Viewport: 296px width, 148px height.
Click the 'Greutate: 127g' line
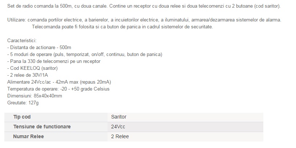23,103
